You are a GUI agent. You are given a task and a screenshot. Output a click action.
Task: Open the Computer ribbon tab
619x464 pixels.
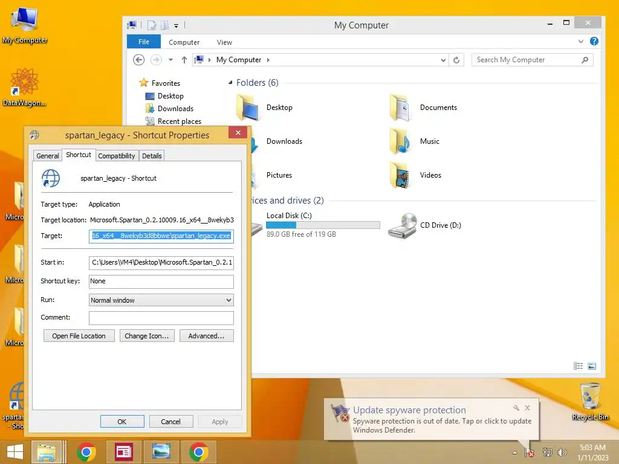(184, 42)
